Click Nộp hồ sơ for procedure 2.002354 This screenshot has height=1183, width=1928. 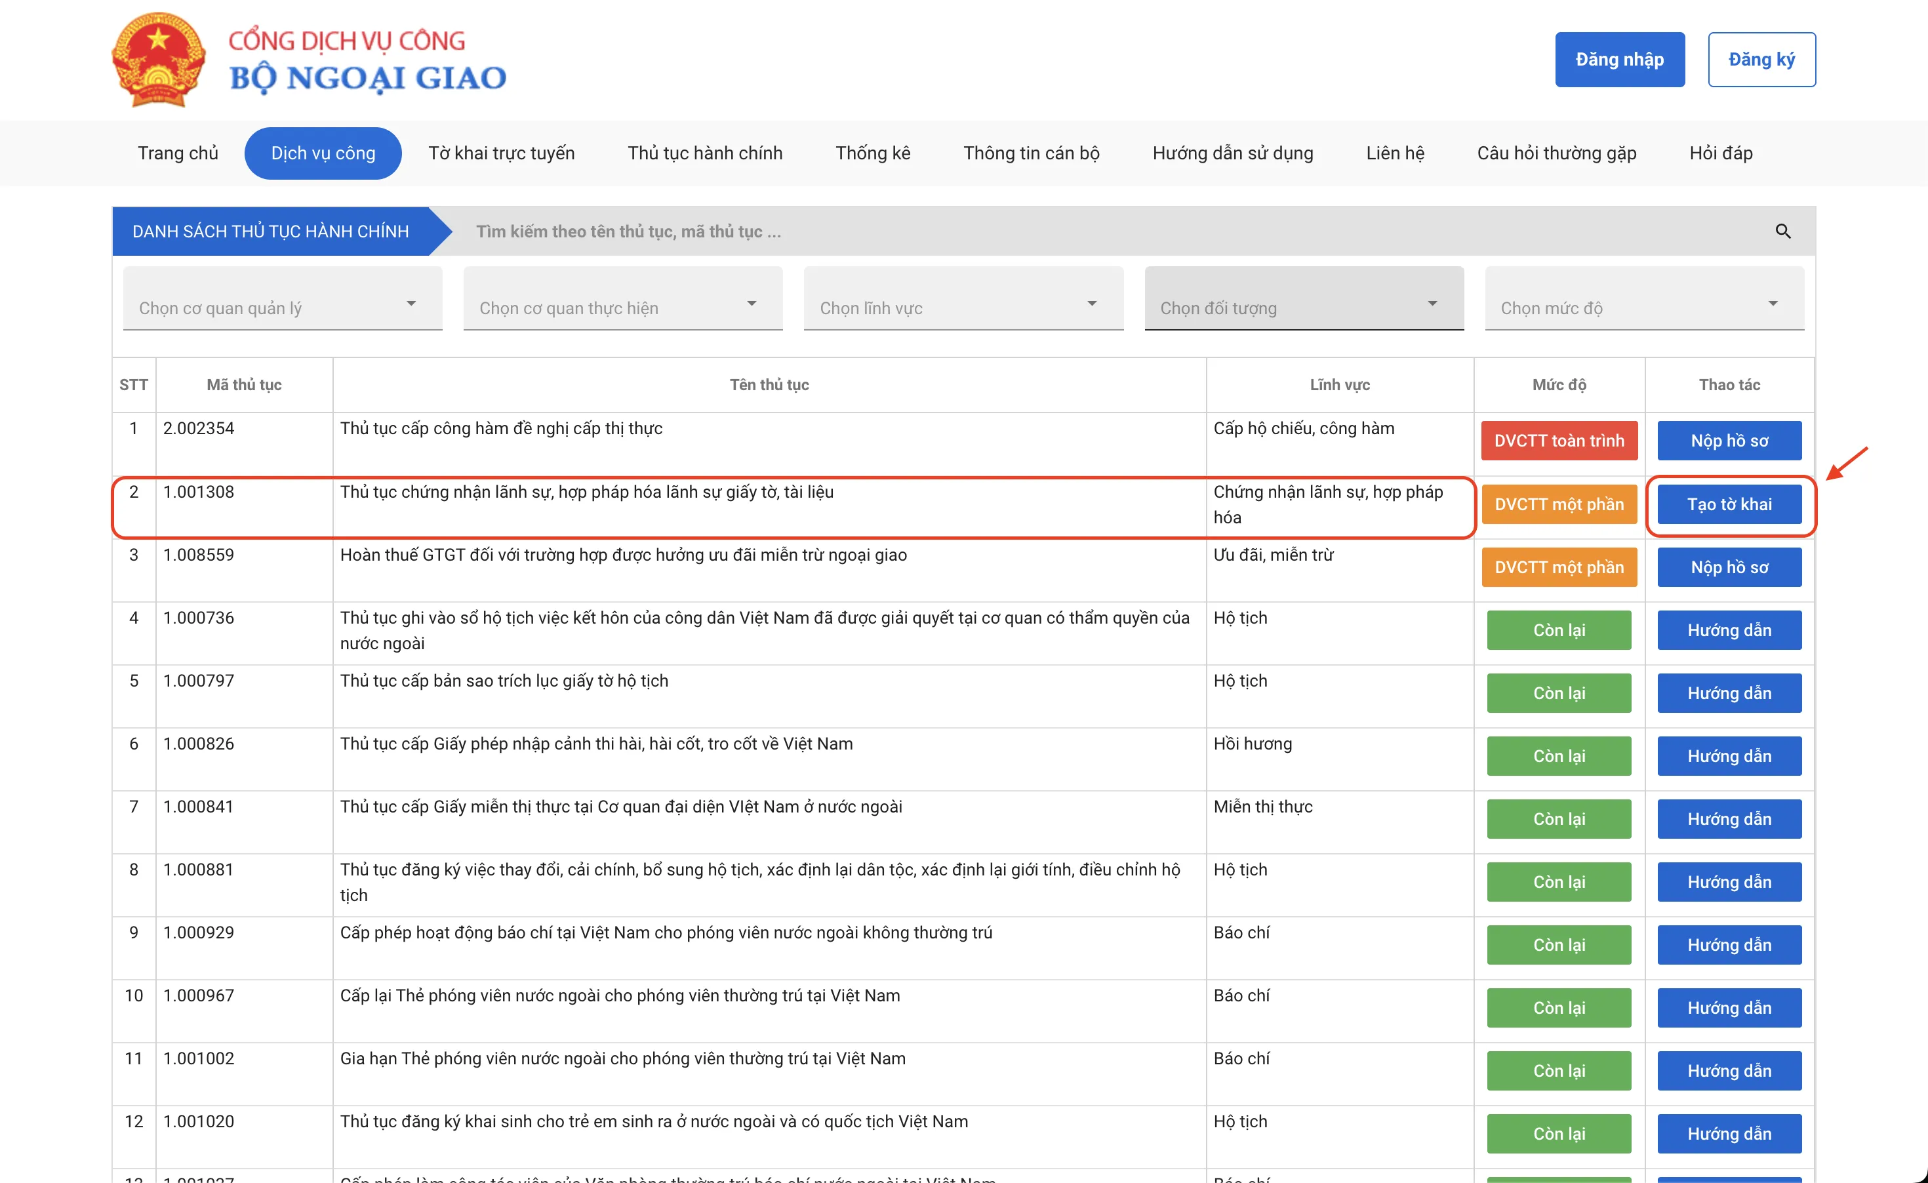[x=1729, y=441]
